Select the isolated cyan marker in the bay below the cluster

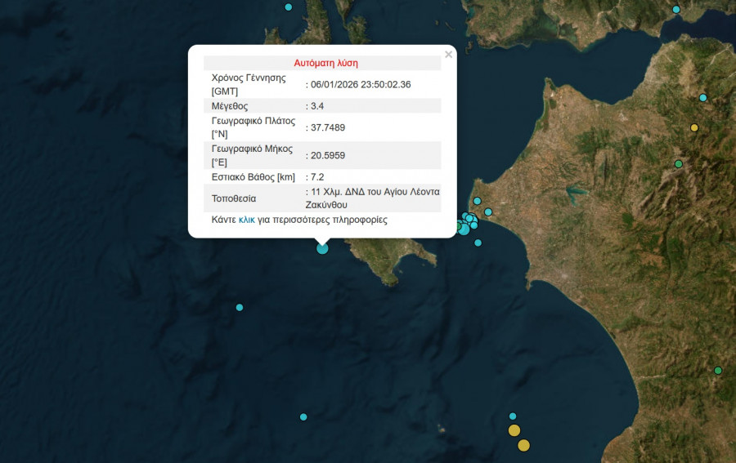pos(478,243)
